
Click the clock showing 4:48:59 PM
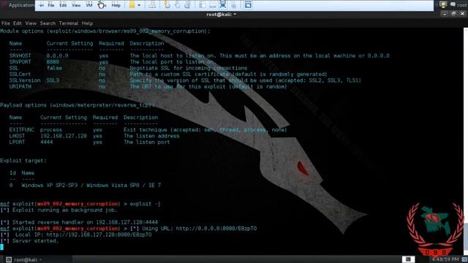click(445, 259)
